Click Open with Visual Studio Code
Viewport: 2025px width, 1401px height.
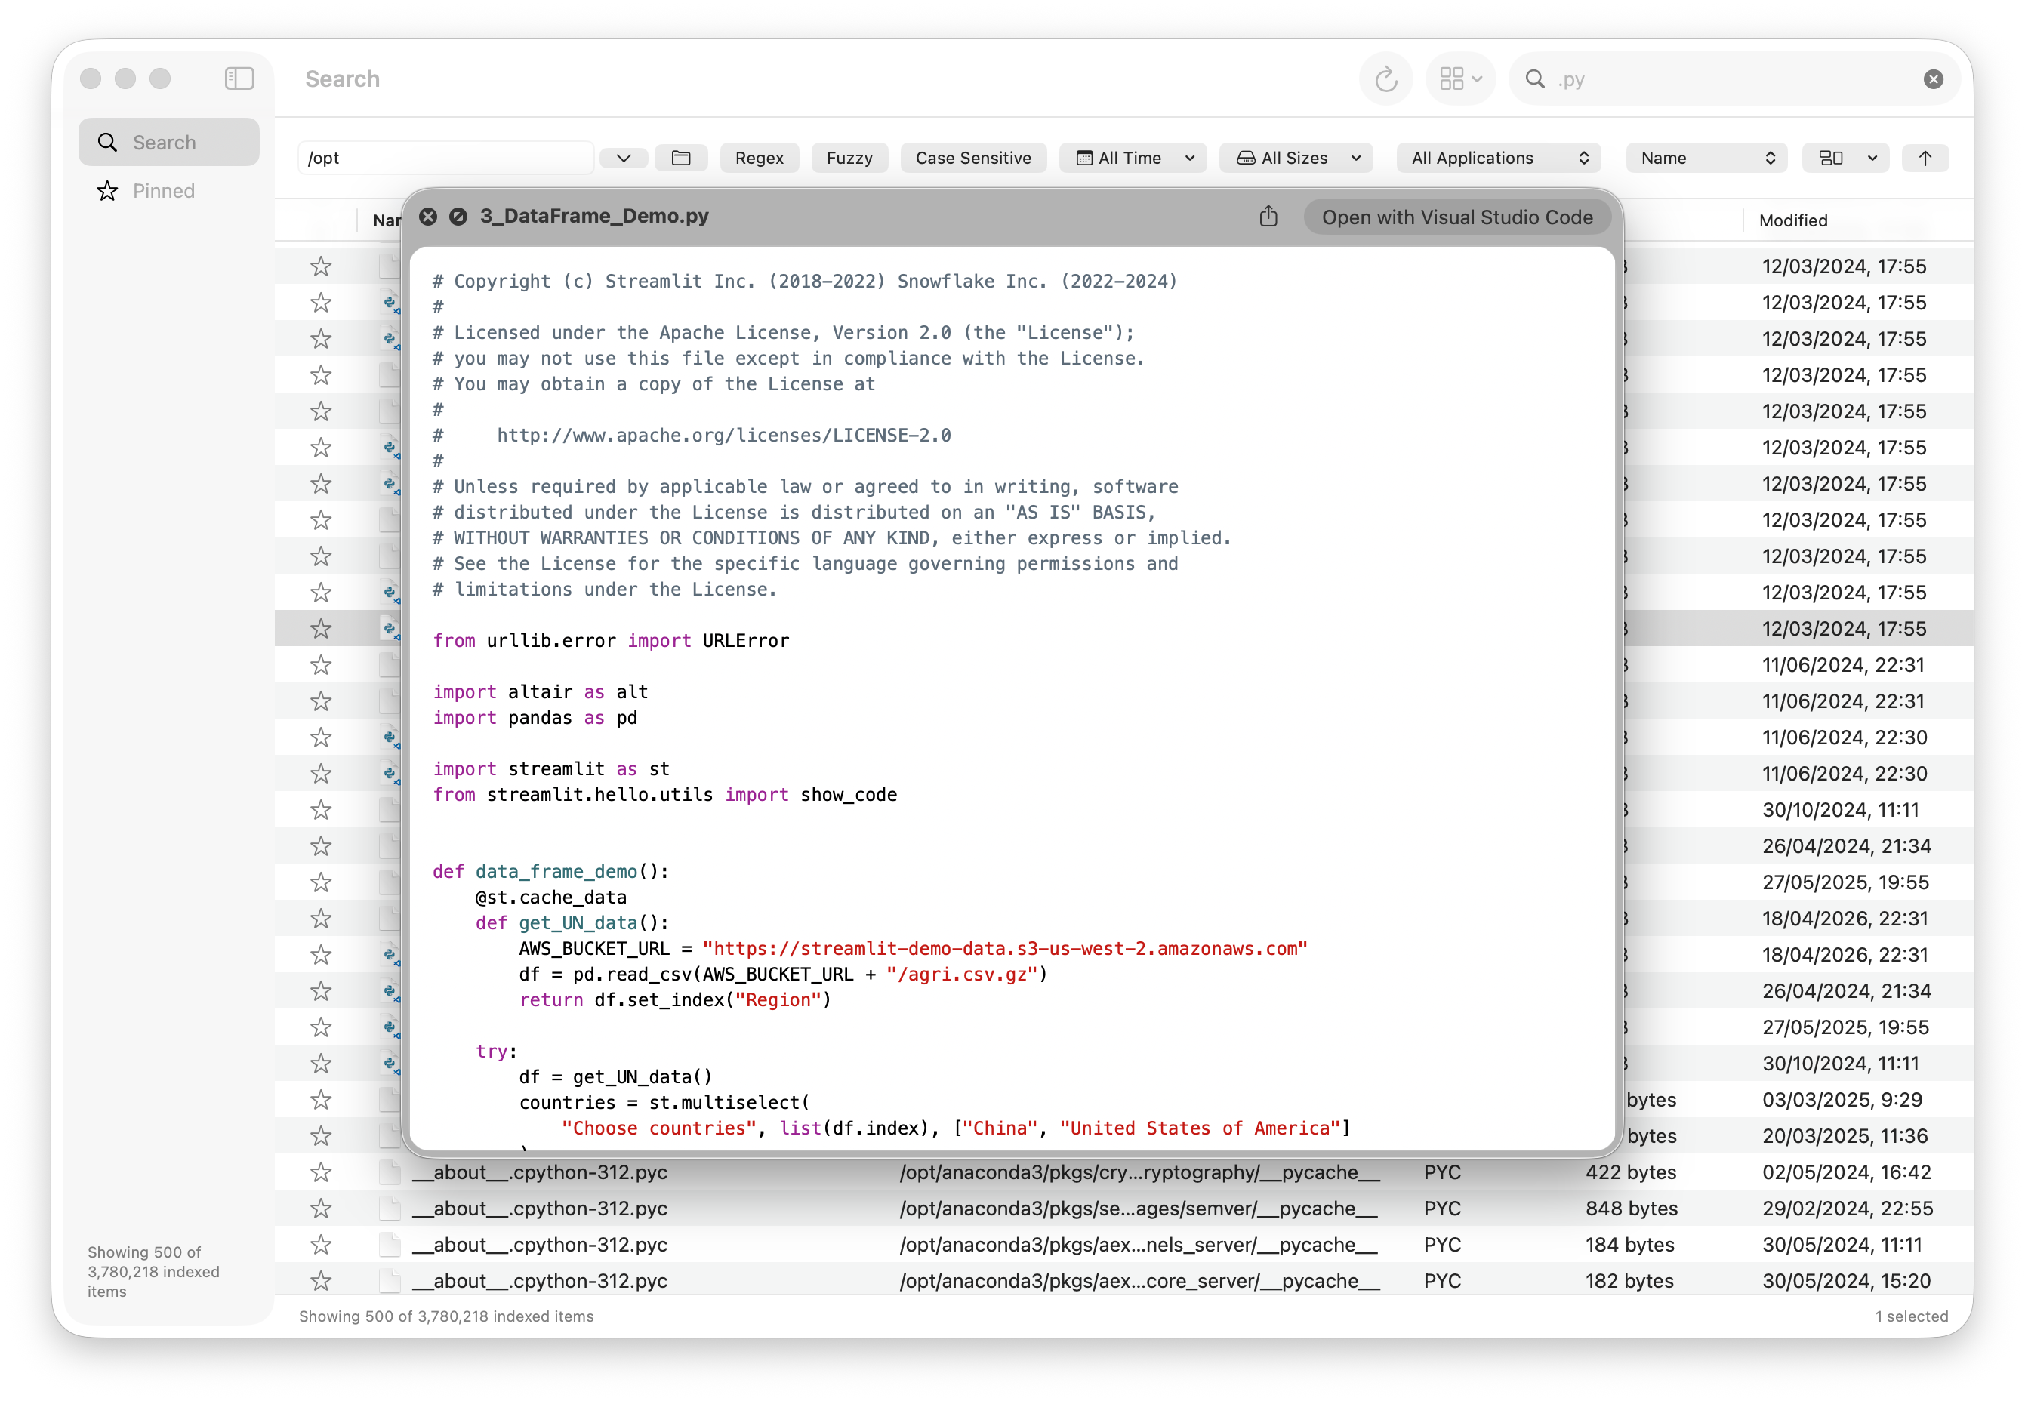click(1457, 217)
